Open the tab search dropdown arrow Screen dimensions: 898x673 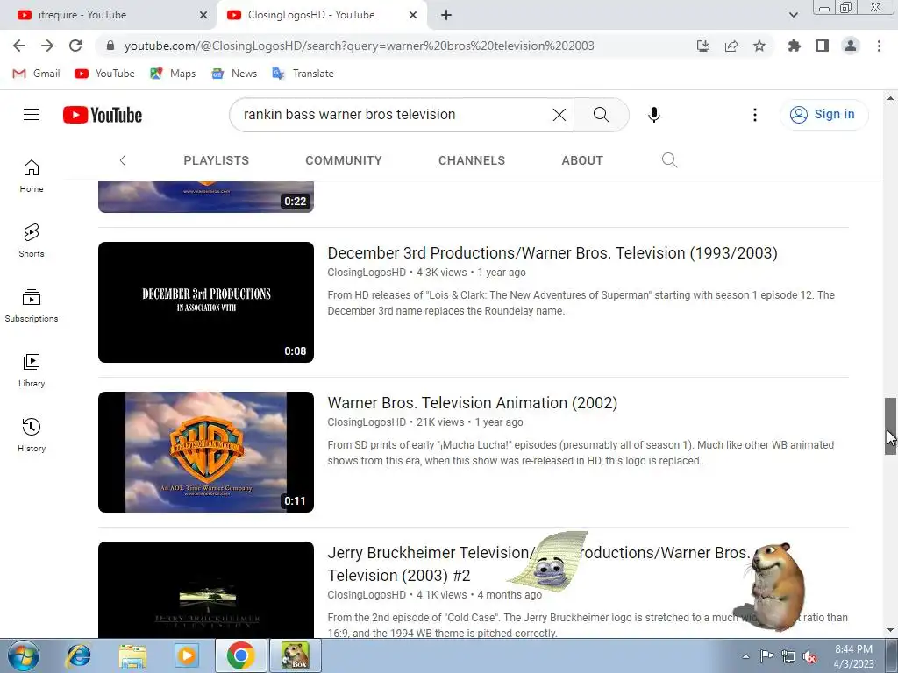click(x=793, y=15)
